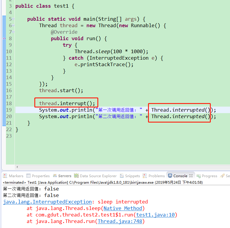Viewport: 230px width, 228px height.
Task: Click the Properties tab icon
Action: 28,176
